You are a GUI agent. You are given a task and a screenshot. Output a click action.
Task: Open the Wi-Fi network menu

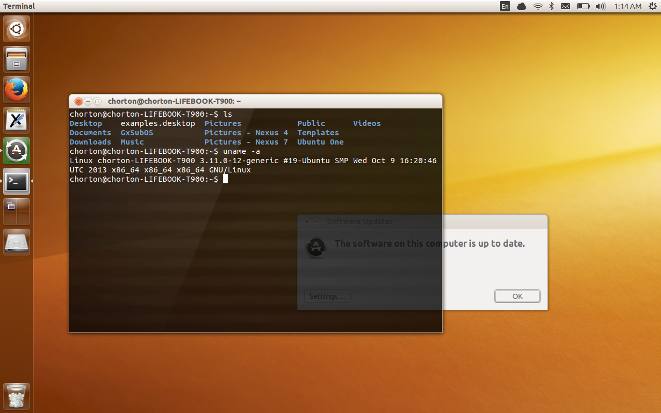[x=538, y=6]
